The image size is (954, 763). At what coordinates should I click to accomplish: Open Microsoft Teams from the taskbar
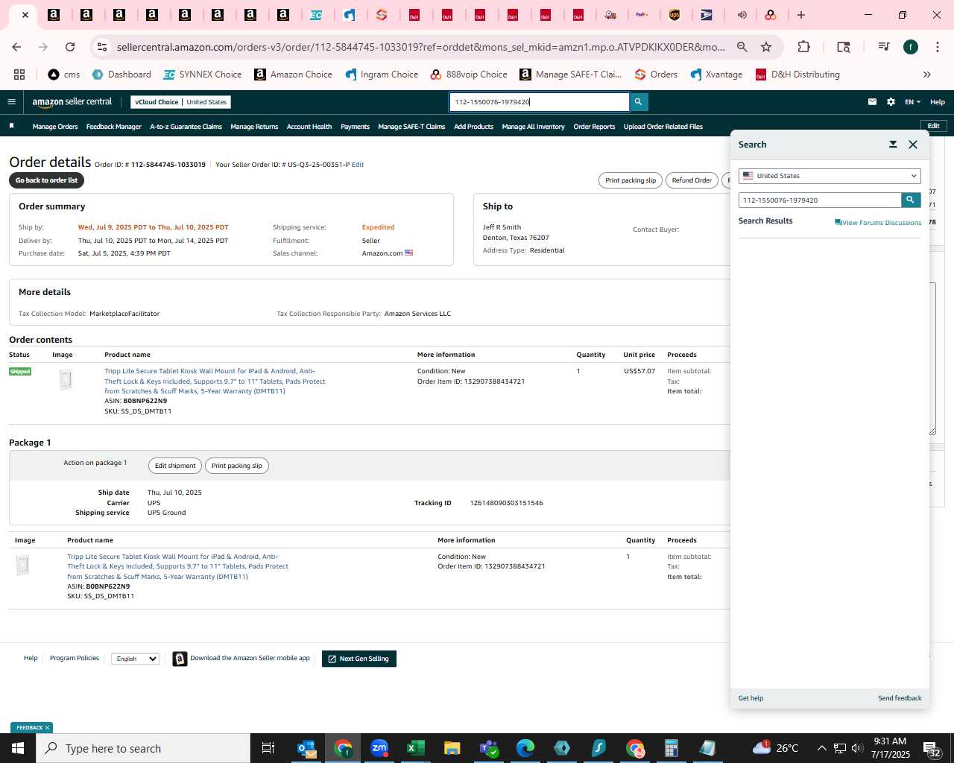[489, 748]
